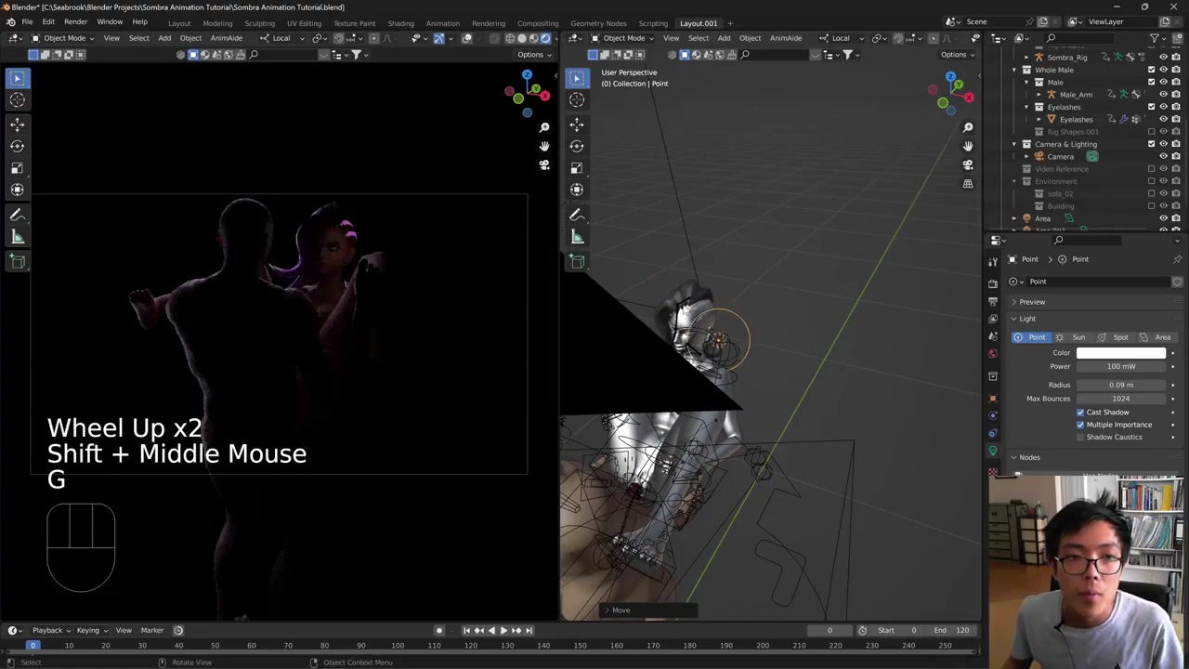Expand the Nodes panel
The height and width of the screenshot is (669, 1189).
(1028, 457)
